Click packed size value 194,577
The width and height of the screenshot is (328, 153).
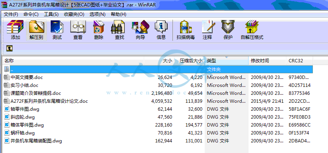click(x=194, y=125)
